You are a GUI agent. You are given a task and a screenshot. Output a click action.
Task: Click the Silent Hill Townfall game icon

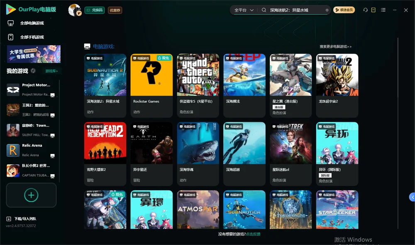(13, 130)
